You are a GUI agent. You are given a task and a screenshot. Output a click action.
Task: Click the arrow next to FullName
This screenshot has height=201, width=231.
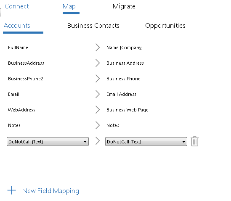point(97,48)
